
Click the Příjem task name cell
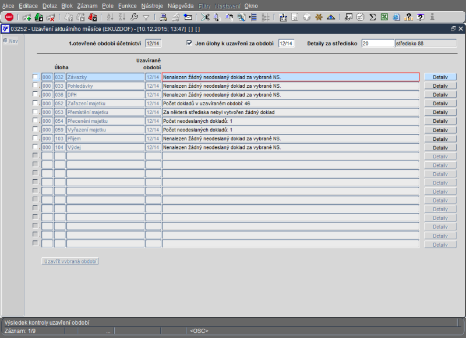pyautogui.click(x=105, y=138)
